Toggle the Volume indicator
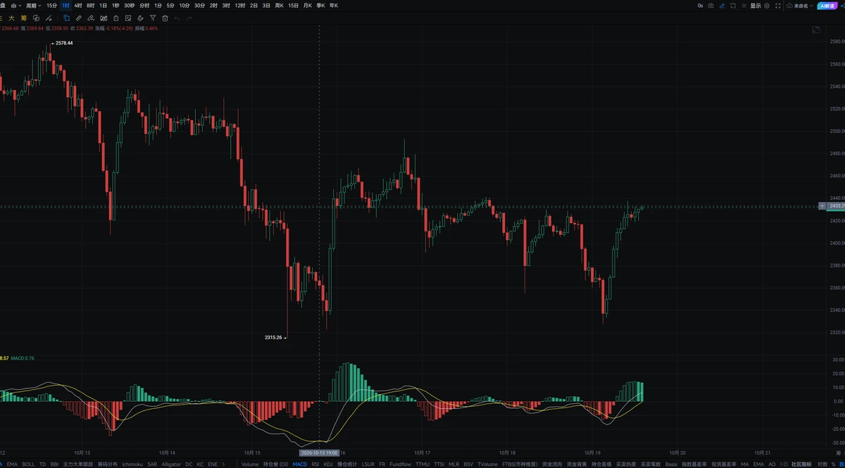 point(250,464)
